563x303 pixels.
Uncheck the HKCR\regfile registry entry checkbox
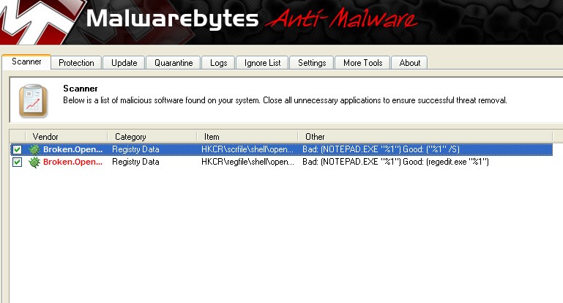(17, 162)
